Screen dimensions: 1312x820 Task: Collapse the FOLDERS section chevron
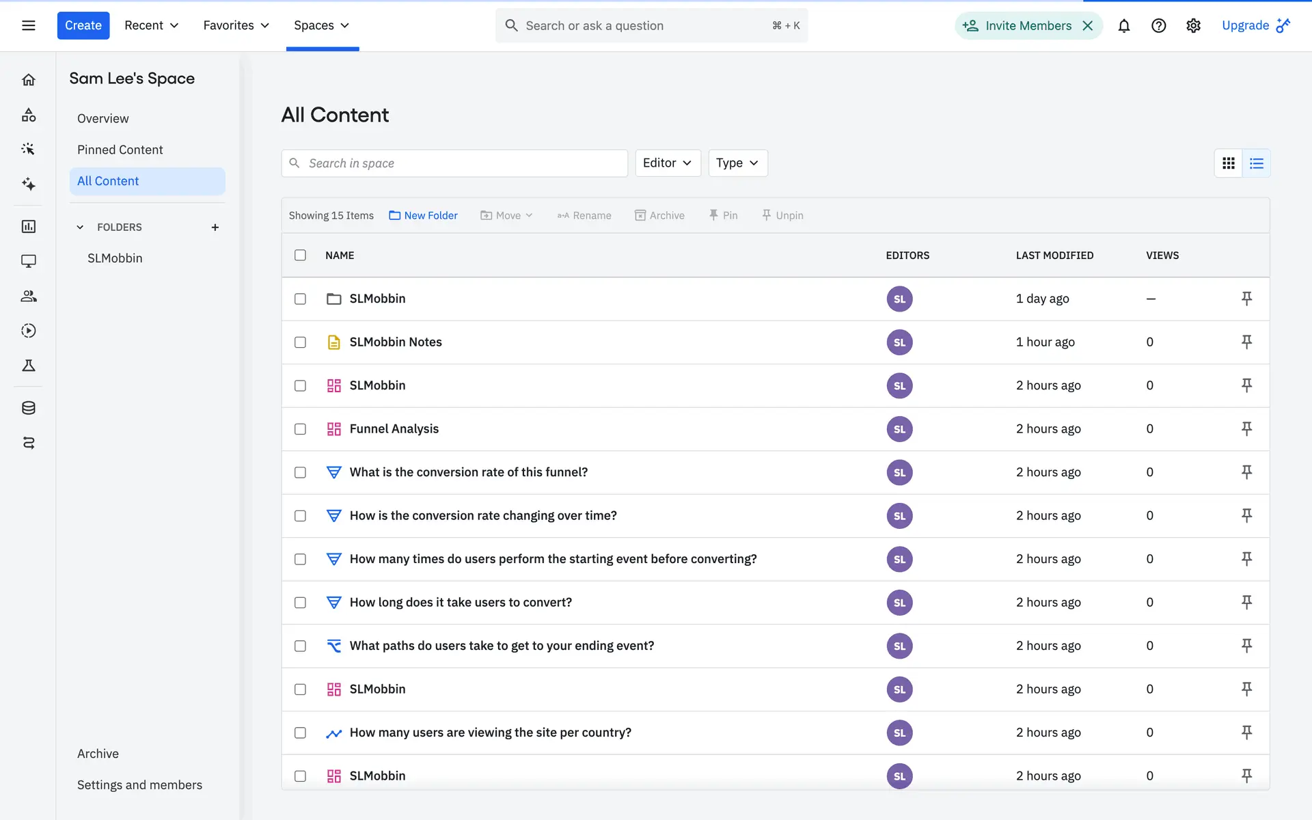point(80,228)
